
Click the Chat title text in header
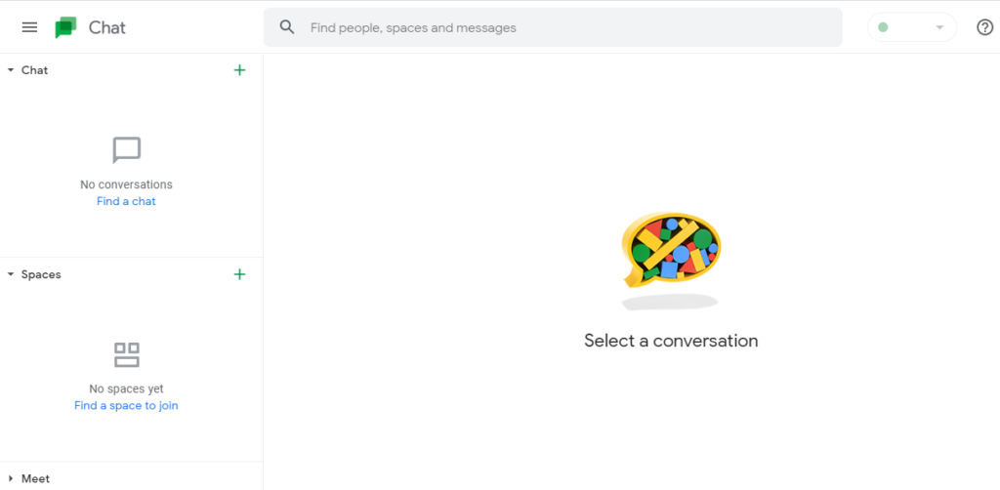107,27
